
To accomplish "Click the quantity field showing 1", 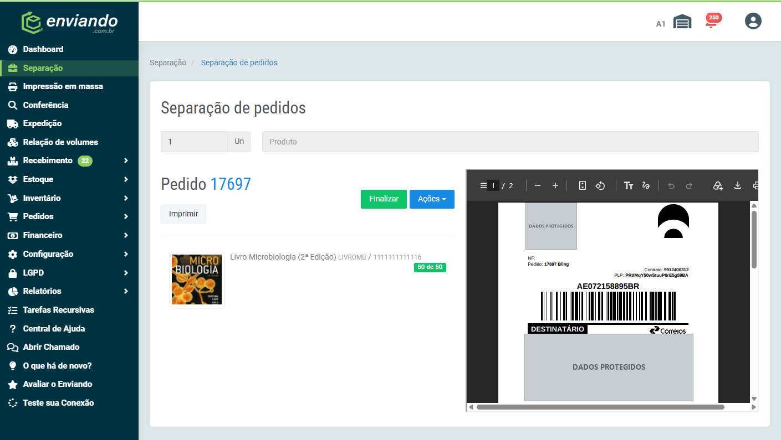I will [194, 142].
